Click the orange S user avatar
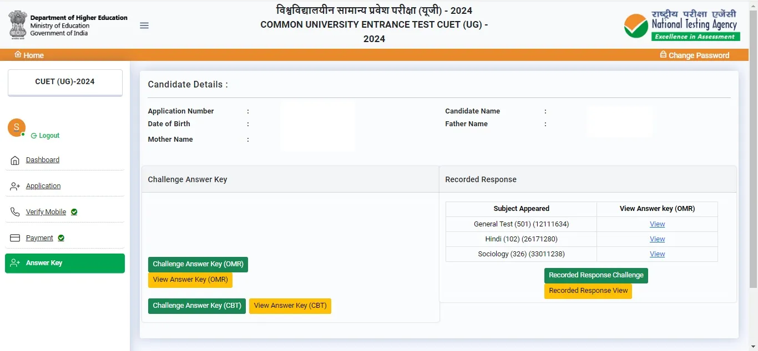The width and height of the screenshot is (758, 351). pyautogui.click(x=17, y=127)
